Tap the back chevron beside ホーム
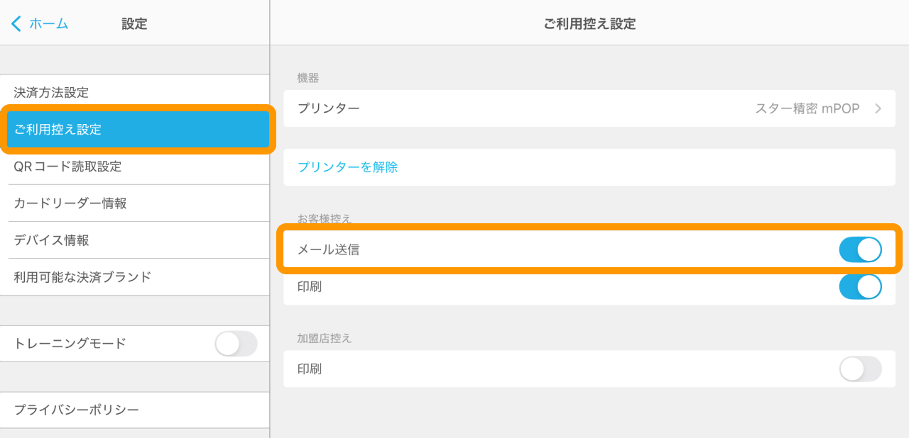This screenshot has height=438, width=909. click(x=16, y=23)
